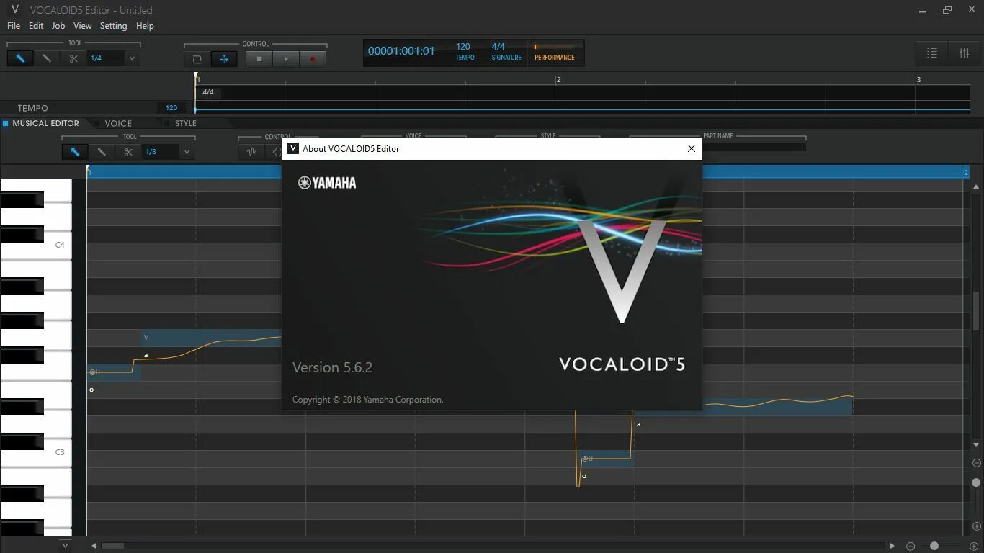This screenshot has width=984, height=553.
Task: Select the top toolbar scissors tool
Action: tap(73, 58)
